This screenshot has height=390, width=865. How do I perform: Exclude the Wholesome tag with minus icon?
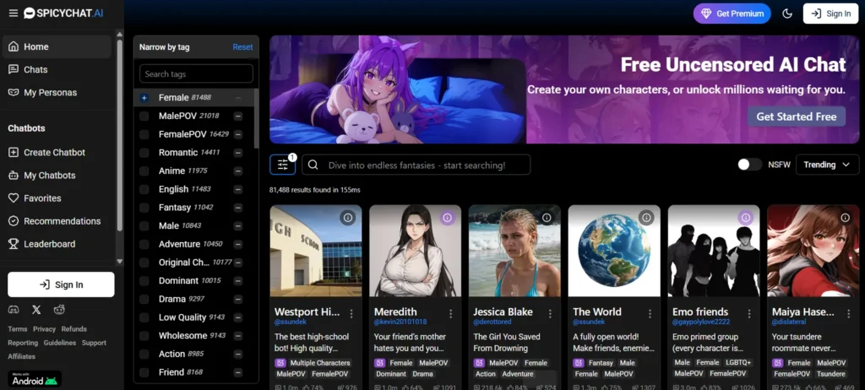point(237,335)
